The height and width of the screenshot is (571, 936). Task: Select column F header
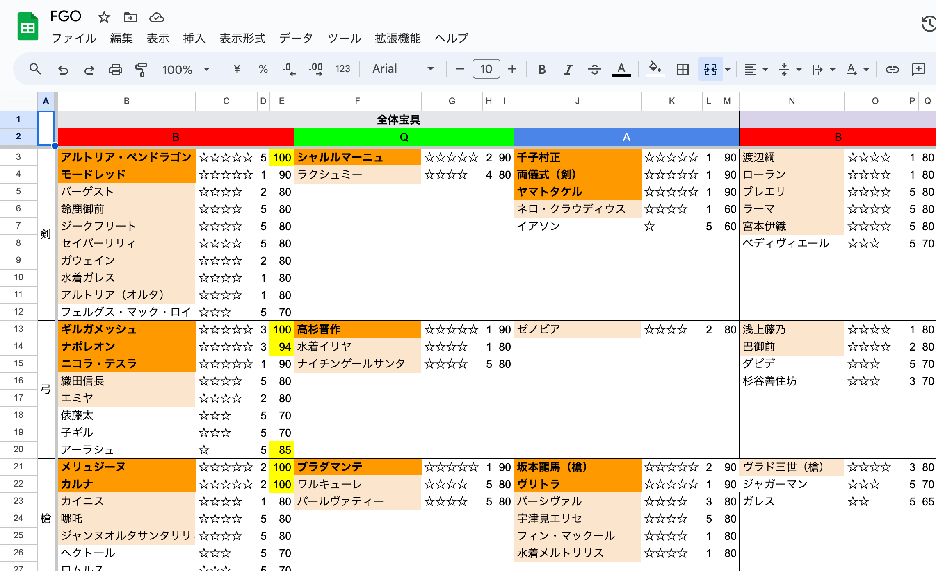pos(357,101)
